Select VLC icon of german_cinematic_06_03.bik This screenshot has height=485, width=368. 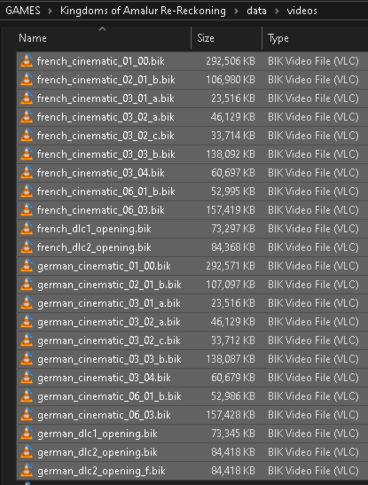(x=27, y=415)
